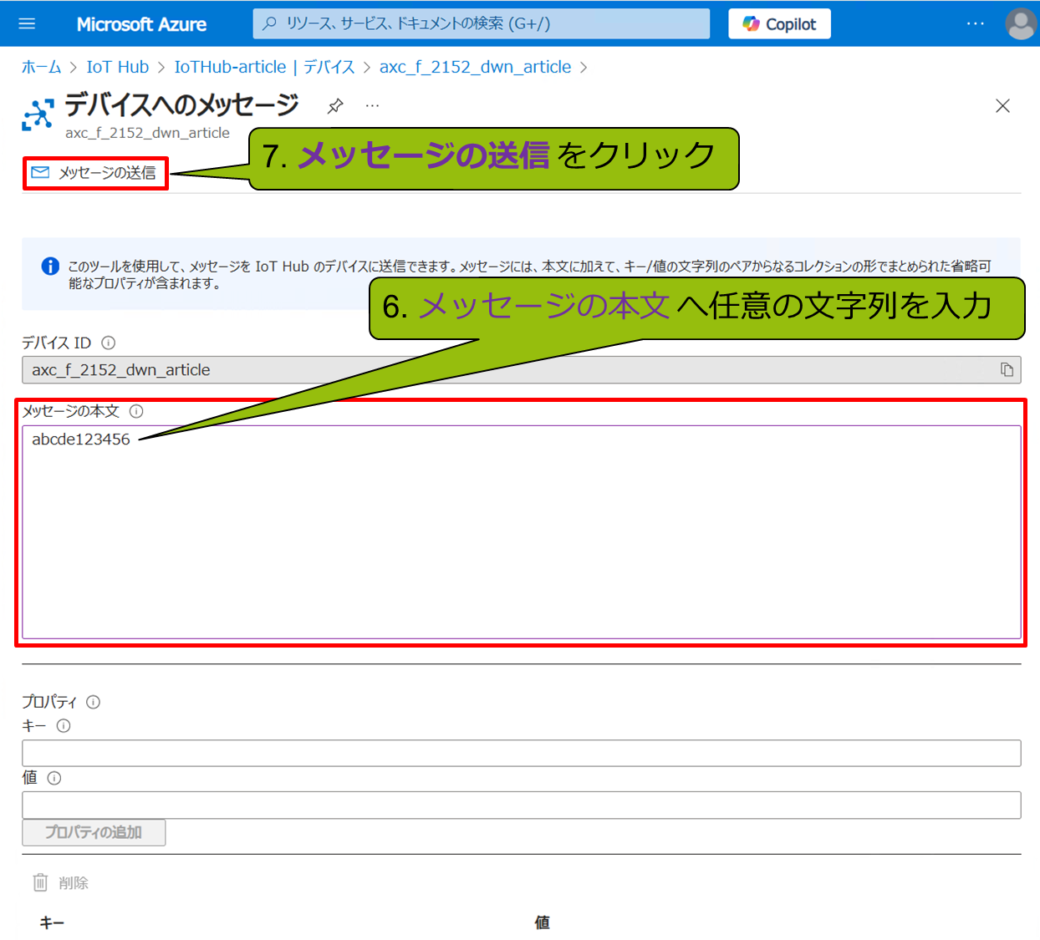The height and width of the screenshot is (940, 1040).
Task: Navigate to ホーム via the breadcrumb
Action: [41, 67]
